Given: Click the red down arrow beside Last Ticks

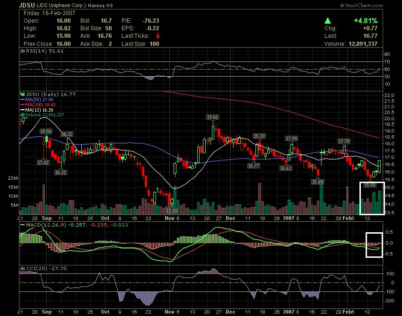Looking at the screenshot, I should [158, 35].
